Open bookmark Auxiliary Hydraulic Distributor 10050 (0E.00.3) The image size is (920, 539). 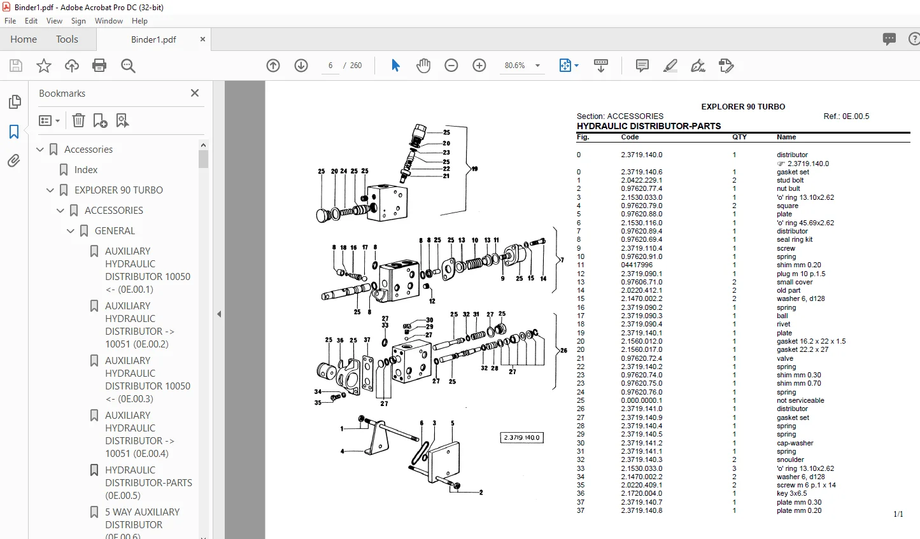pyautogui.click(x=148, y=380)
